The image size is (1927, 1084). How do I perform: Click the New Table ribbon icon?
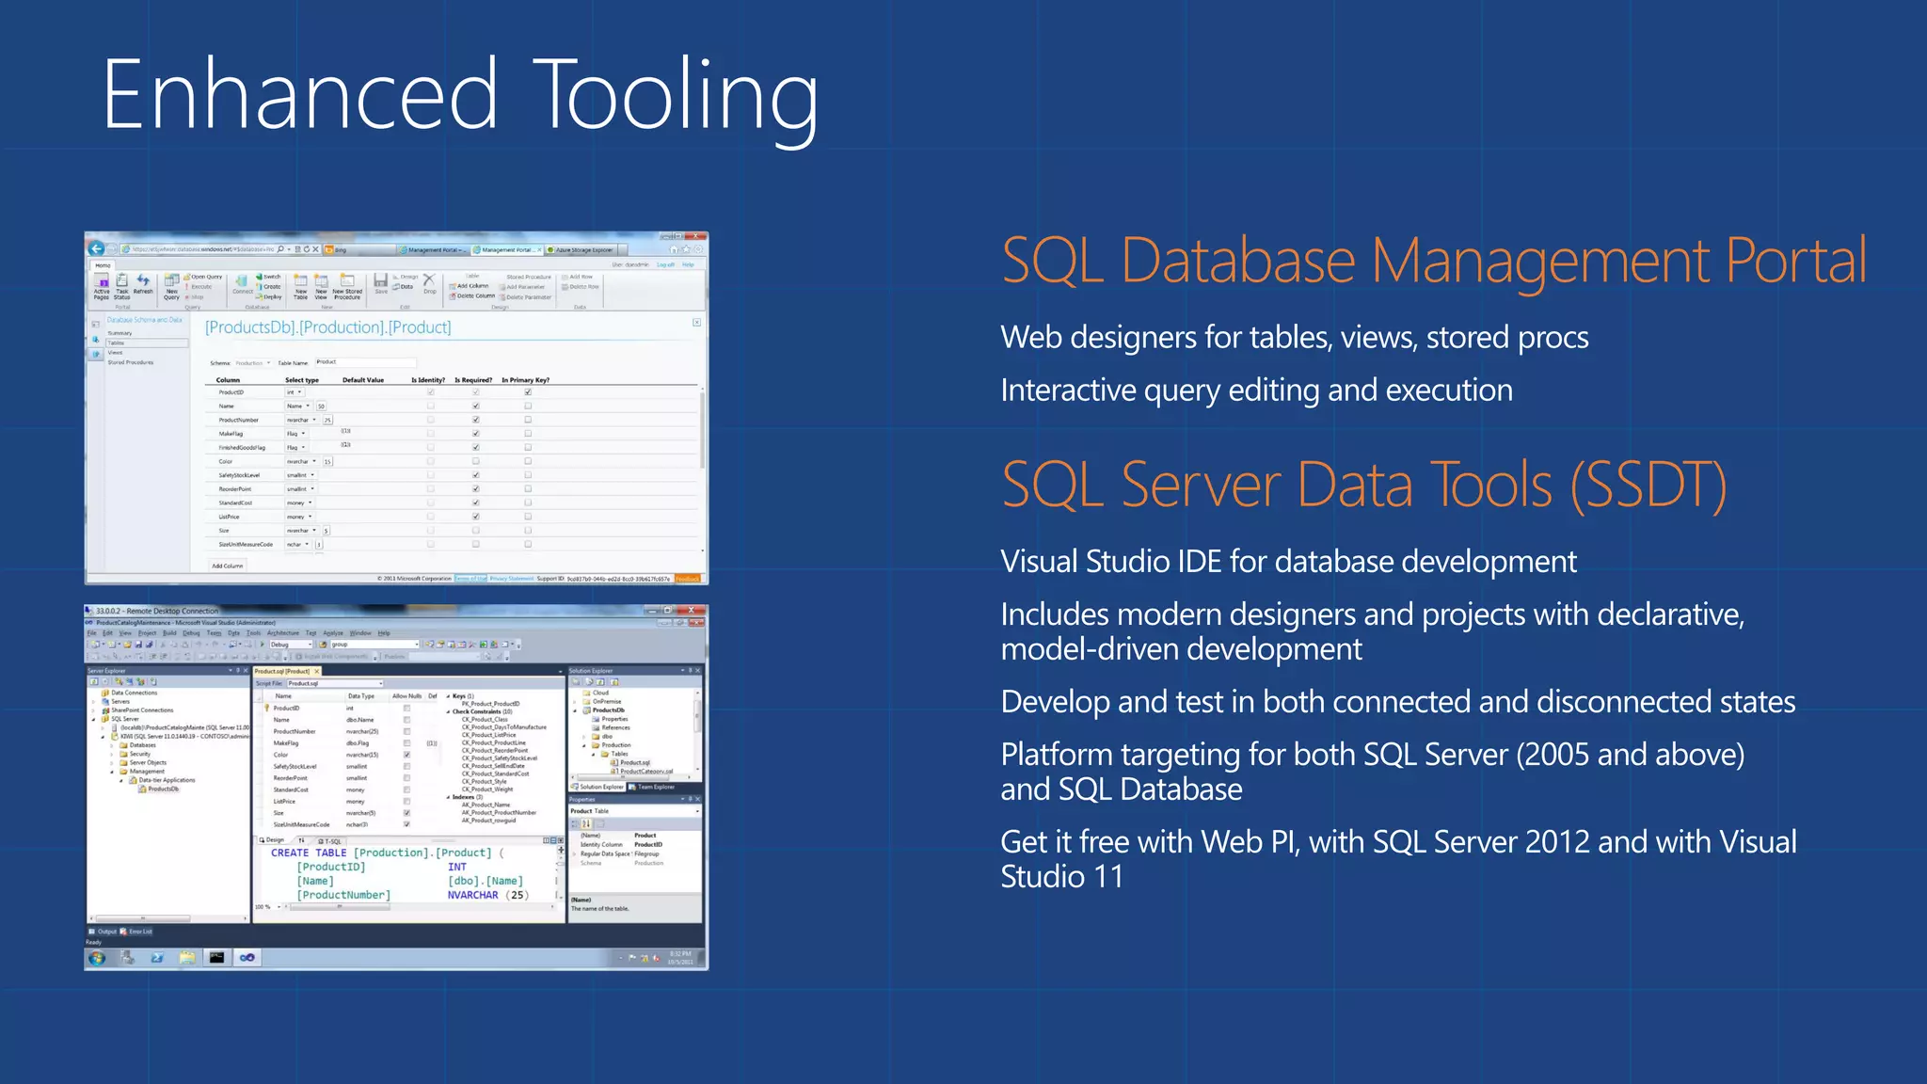point(301,286)
